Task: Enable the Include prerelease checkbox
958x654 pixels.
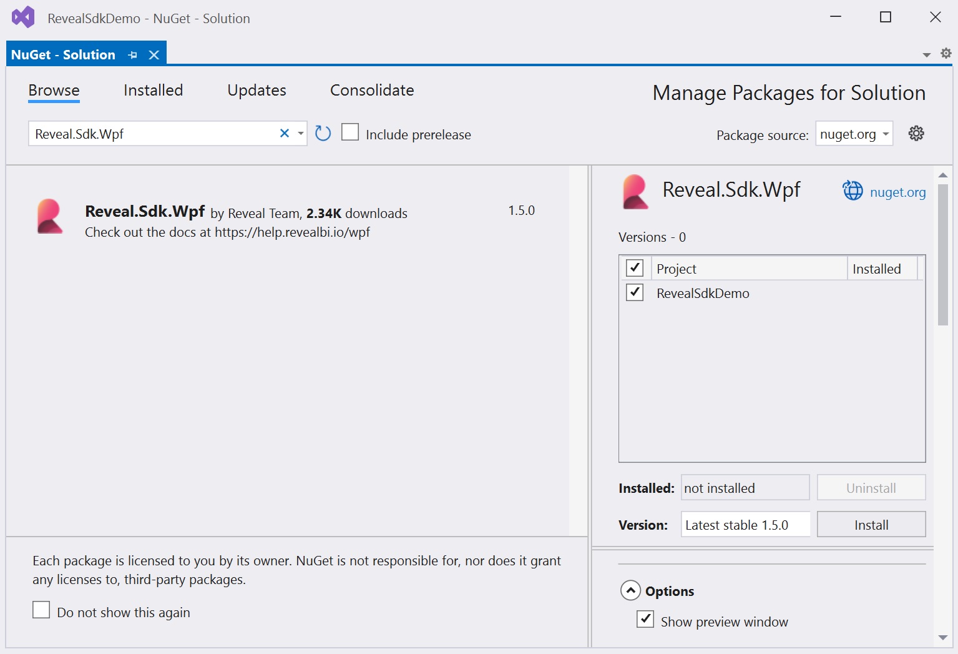Action: pyautogui.click(x=350, y=132)
